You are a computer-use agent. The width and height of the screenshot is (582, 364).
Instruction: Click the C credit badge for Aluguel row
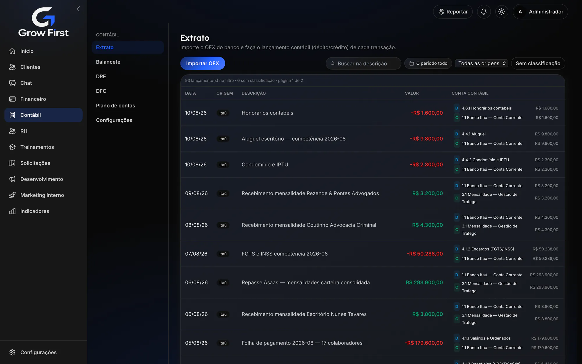click(x=457, y=144)
